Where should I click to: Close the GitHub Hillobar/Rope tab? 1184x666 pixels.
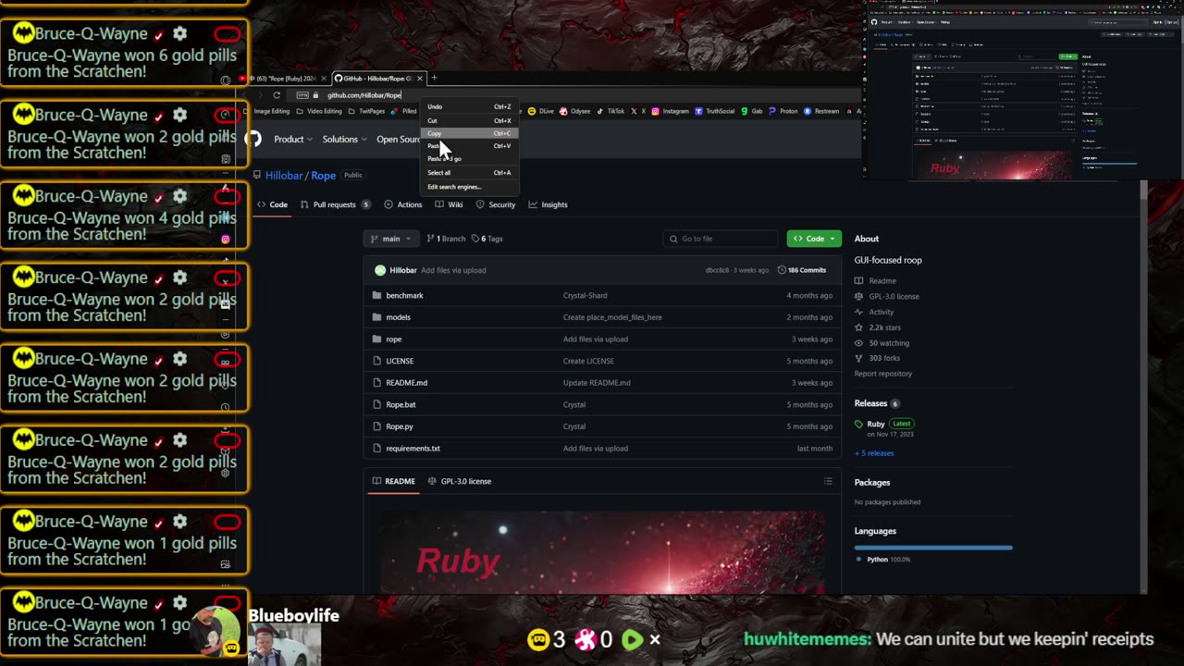tap(420, 79)
